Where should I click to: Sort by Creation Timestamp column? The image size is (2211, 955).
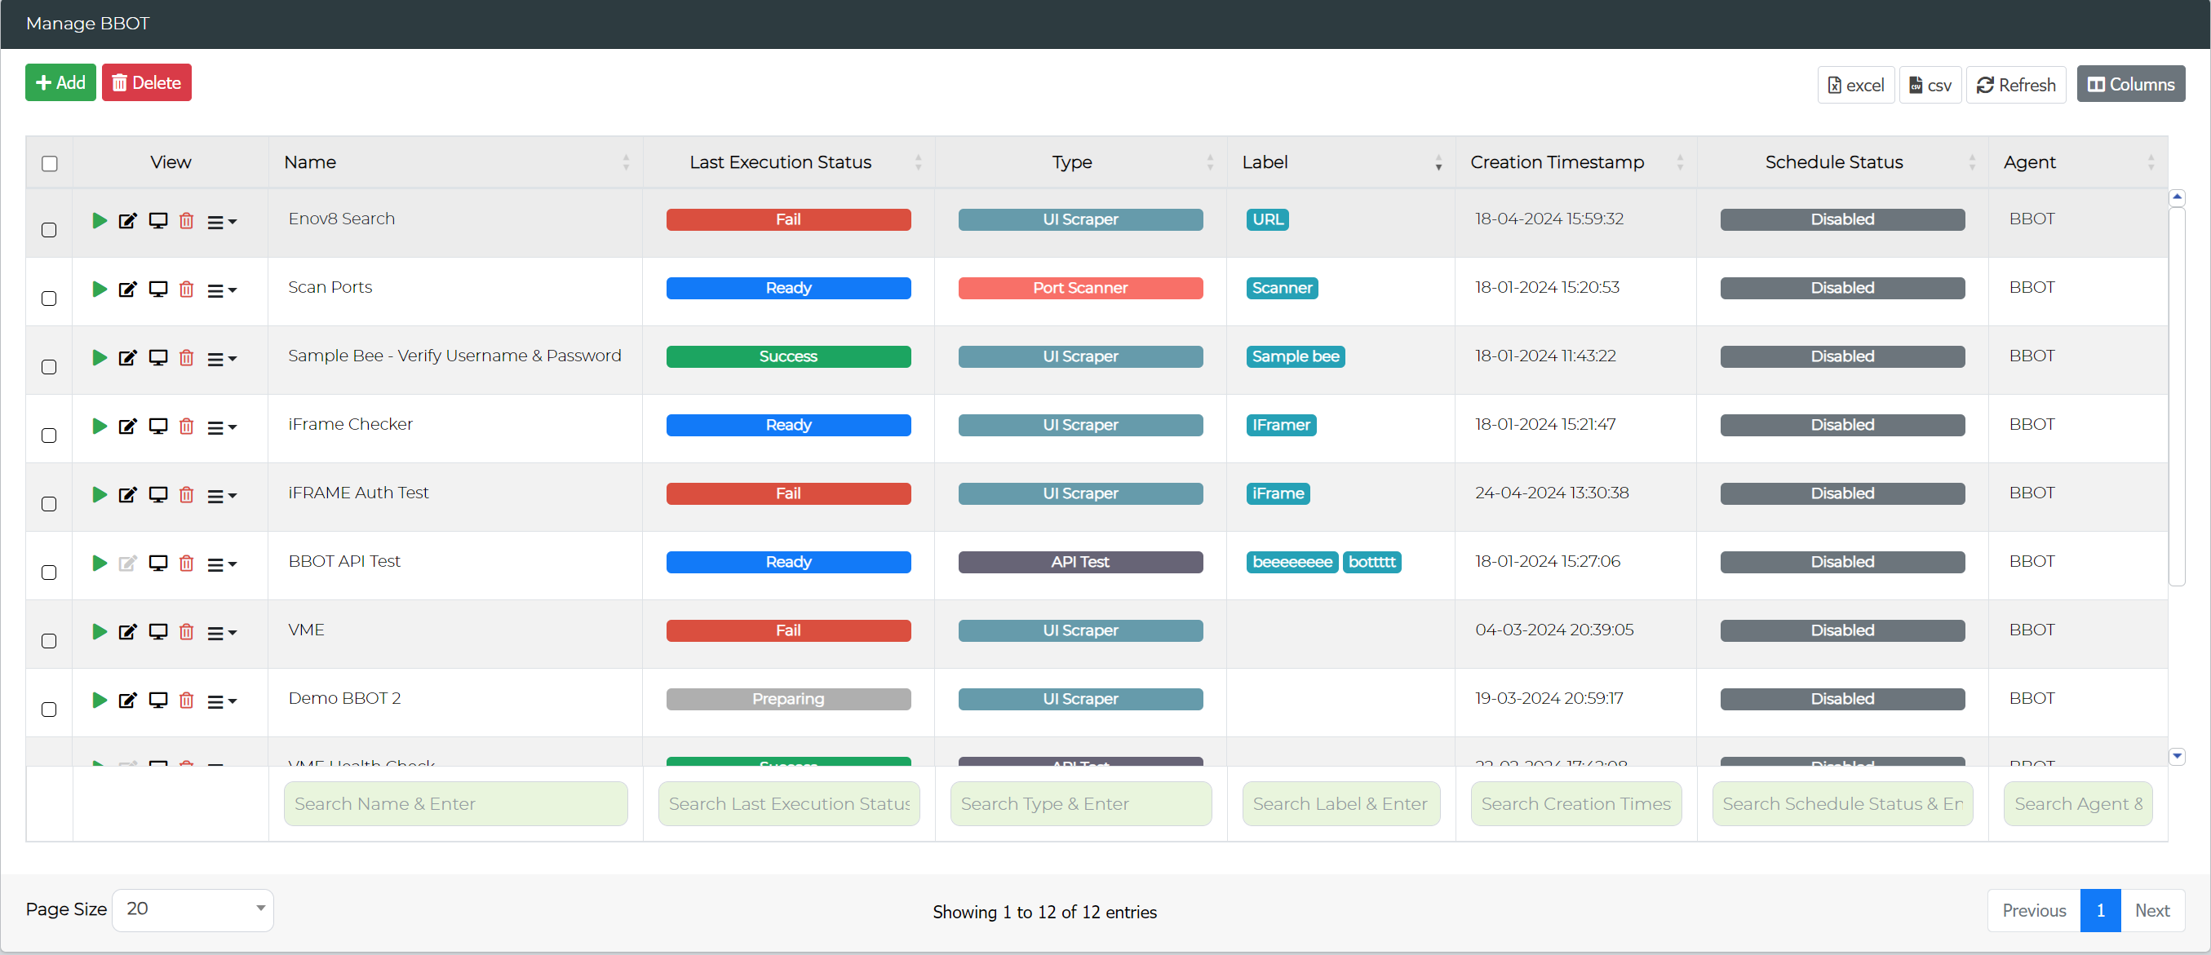[1576, 162]
